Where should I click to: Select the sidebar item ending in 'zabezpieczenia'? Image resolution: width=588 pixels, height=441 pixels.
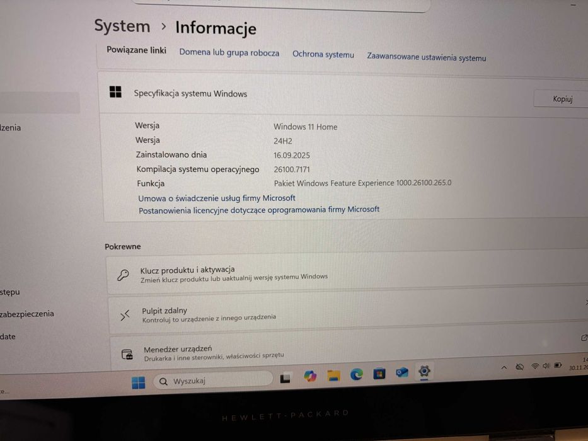[27, 314]
